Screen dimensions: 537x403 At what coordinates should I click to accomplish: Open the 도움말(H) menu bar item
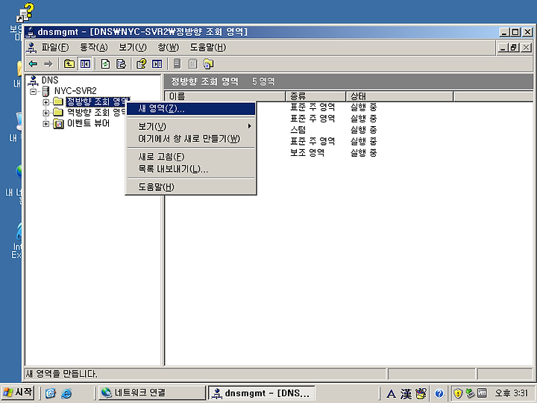click(x=208, y=48)
